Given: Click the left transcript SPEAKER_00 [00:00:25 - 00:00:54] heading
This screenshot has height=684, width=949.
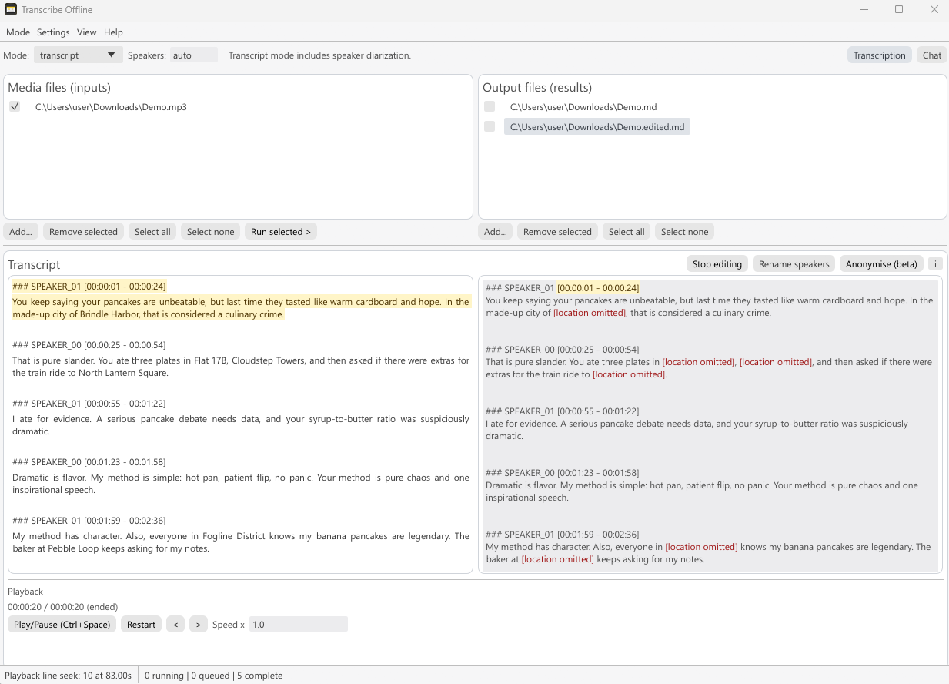Looking at the screenshot, I should (89, 345).
